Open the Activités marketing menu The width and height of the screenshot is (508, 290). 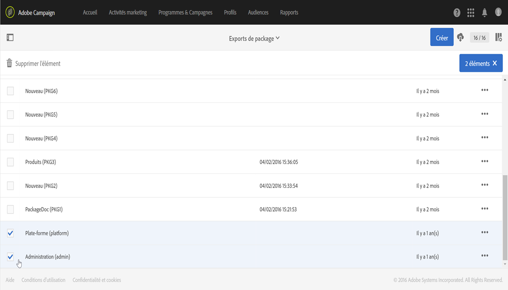(x=128, y=12)
